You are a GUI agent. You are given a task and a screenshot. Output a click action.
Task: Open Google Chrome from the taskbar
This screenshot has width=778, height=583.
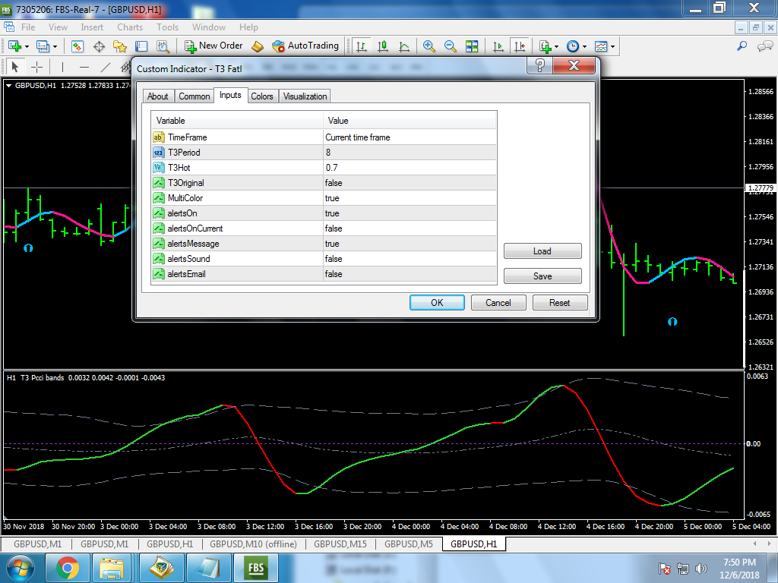pyautogui.click(x=68, y=568)
